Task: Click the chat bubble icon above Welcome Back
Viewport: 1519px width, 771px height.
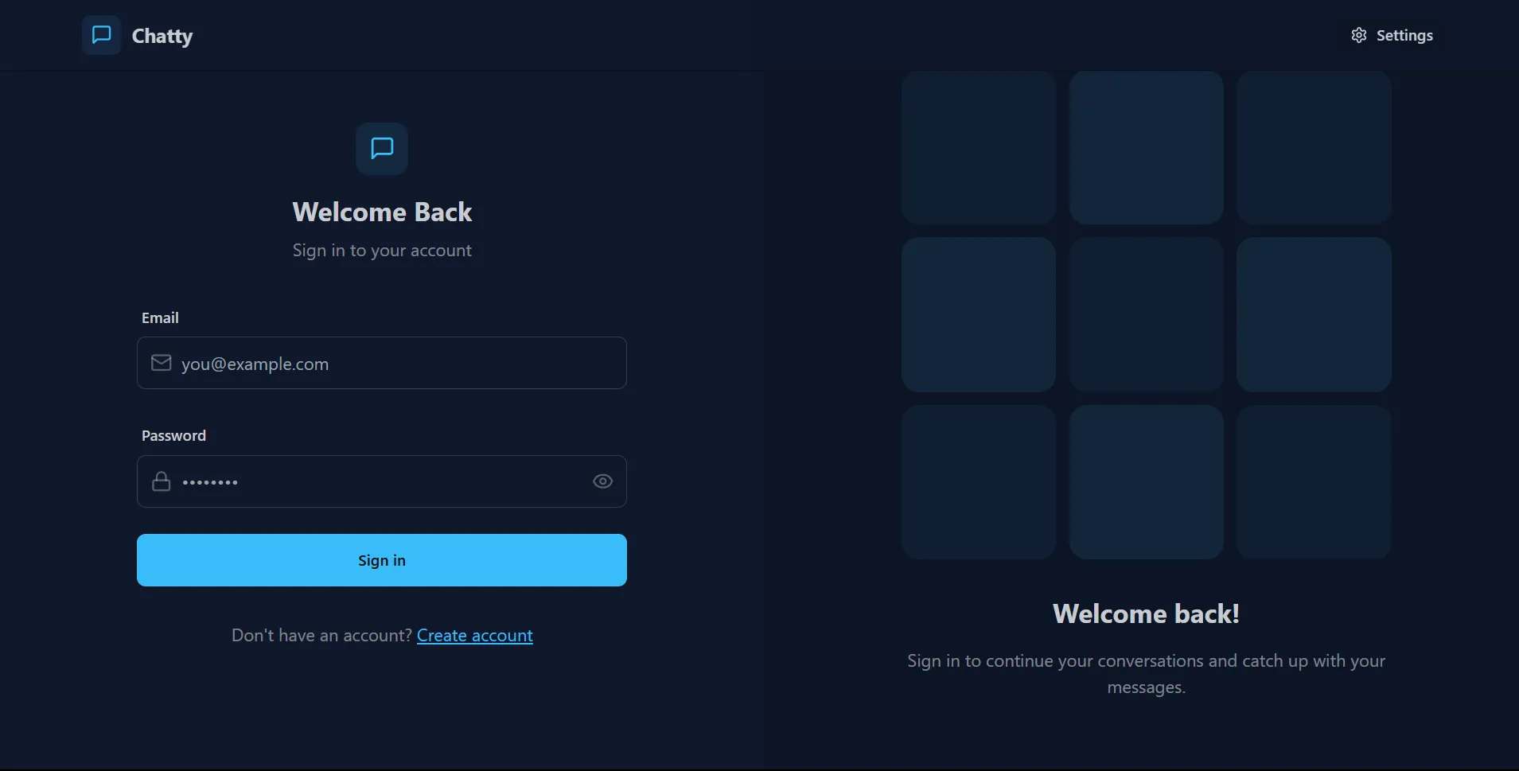Action: [x=382, y=149]
